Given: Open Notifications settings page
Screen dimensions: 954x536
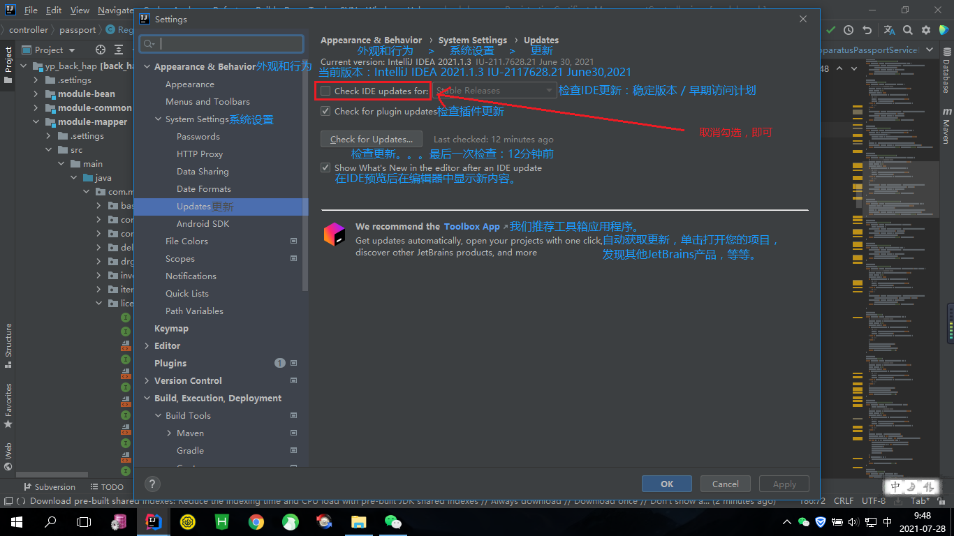Looking at the screenshot, I should pos(191,276).
